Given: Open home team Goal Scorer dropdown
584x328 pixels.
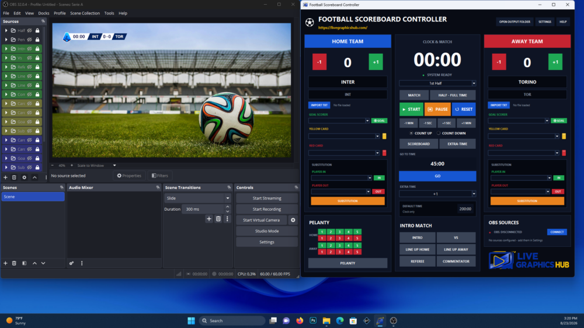Looking at the screenshot, I should point(339,121).
